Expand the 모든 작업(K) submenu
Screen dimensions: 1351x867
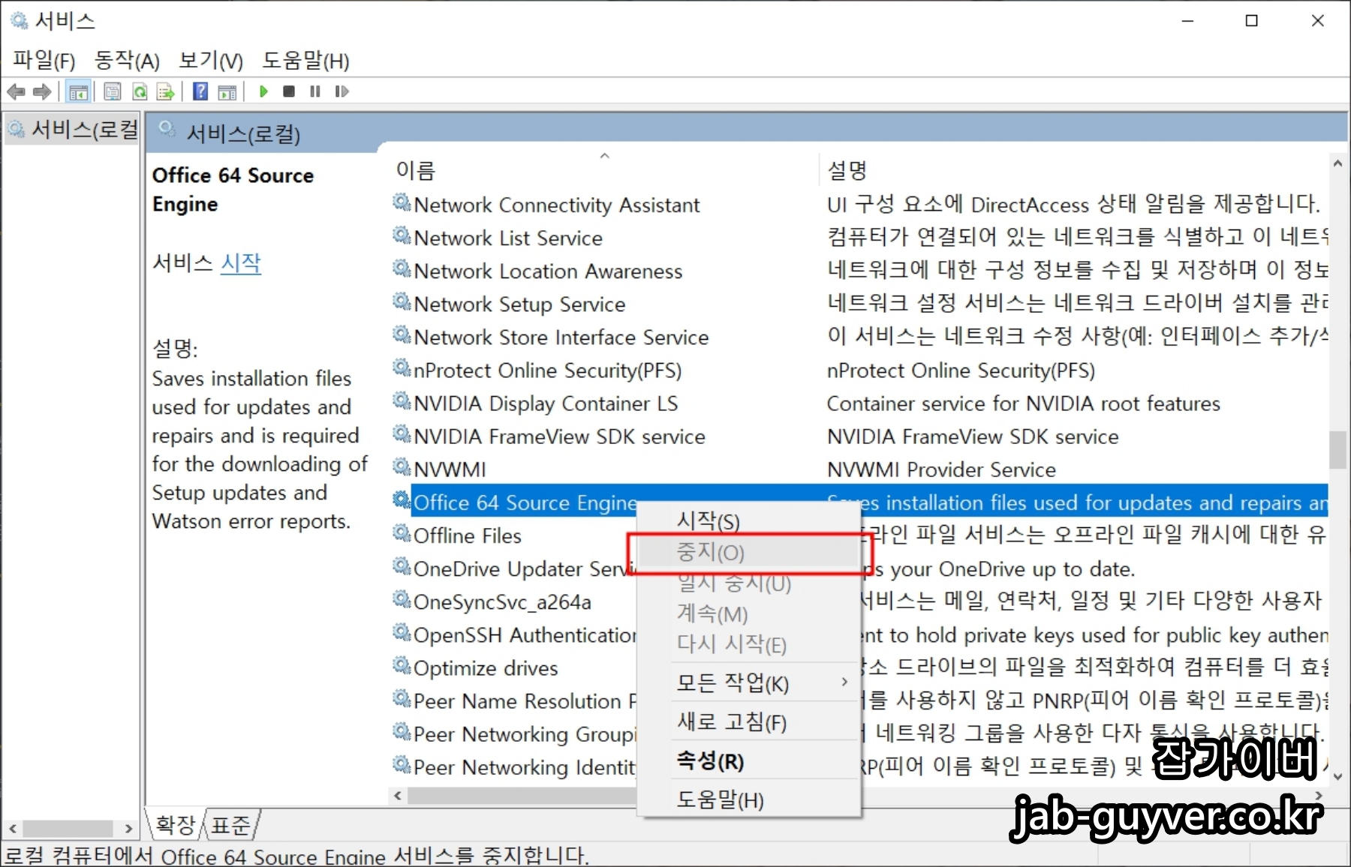pyautogui.click(x=732, y=683)
